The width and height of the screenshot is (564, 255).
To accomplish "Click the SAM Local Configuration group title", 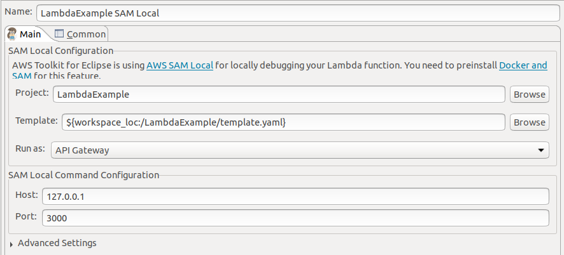I will click(60, 51).
